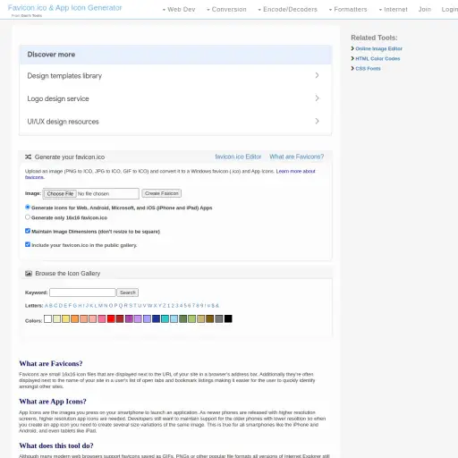The height and width of the screenshot is (458, 458).
Task: Filter gallery by the dark green swatch
Action: (x=182, y=319)
